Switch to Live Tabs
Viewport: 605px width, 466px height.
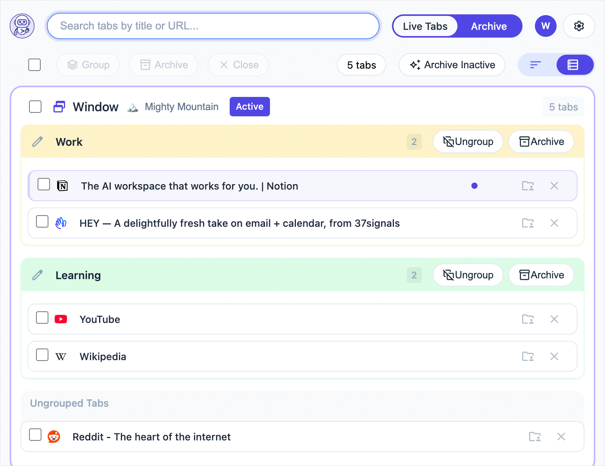coord(425,26)
